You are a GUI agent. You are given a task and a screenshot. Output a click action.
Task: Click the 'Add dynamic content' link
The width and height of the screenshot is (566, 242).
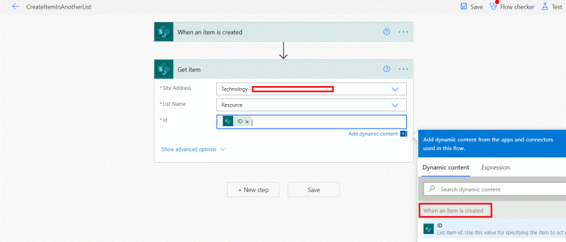coord(373,133)
